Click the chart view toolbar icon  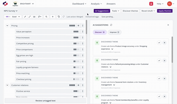[x=34, y=17]
